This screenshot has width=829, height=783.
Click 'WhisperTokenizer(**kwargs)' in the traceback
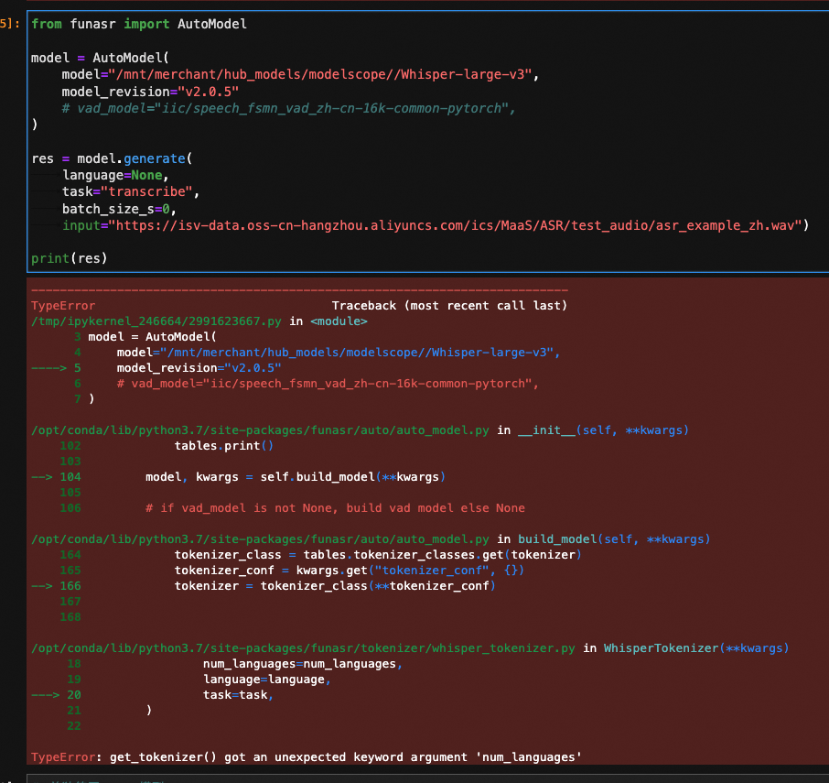click(x=695, y=648)
